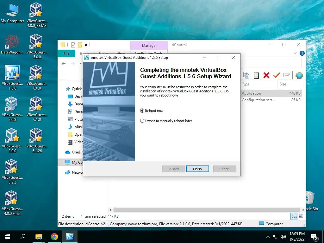The height and width of the screenshot is (243, 324).
Task: Open DataWagon desktop shortcut
Action: [x=12, y=44]
